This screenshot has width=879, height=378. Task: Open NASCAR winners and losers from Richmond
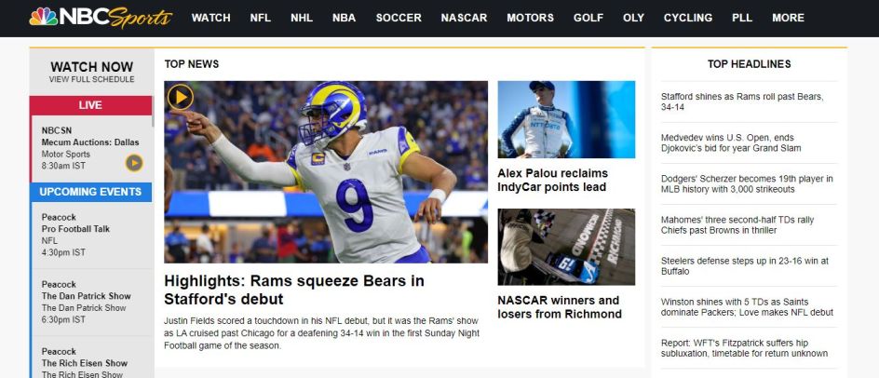click(x=560, y=307)
